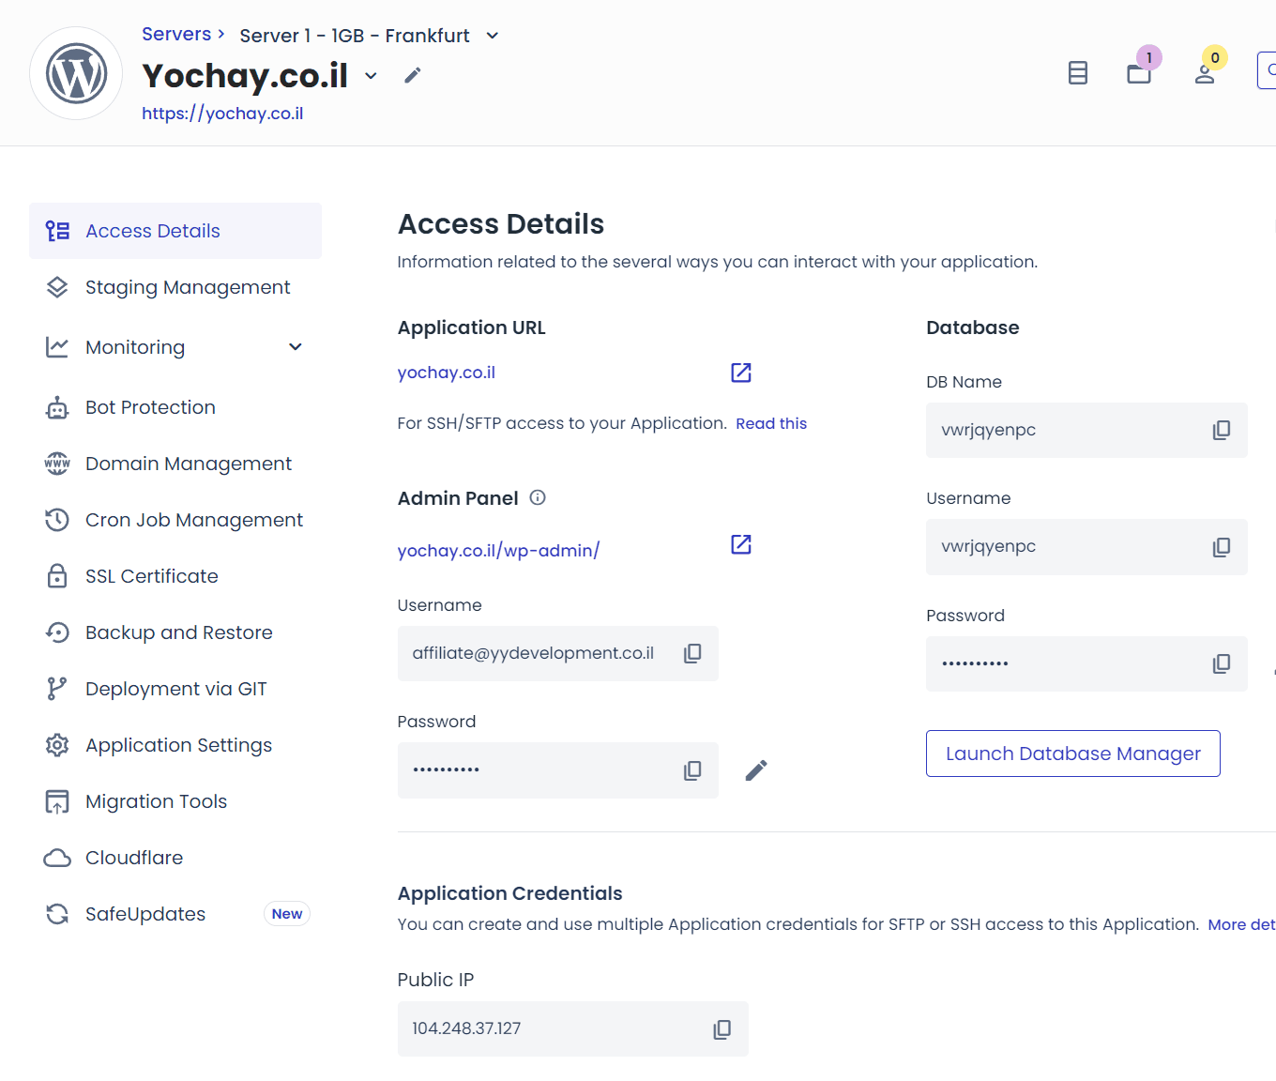Click the Application Settings gear icon
The image size is (1276, 1081).
tap(57, 745)
